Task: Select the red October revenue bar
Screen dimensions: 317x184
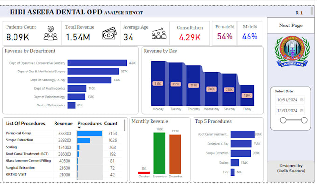Action: pyautogui.click(x=144, y=173)
